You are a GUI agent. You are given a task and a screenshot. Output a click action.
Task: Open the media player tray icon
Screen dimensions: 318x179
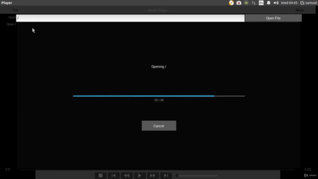[x=231, y=3]
